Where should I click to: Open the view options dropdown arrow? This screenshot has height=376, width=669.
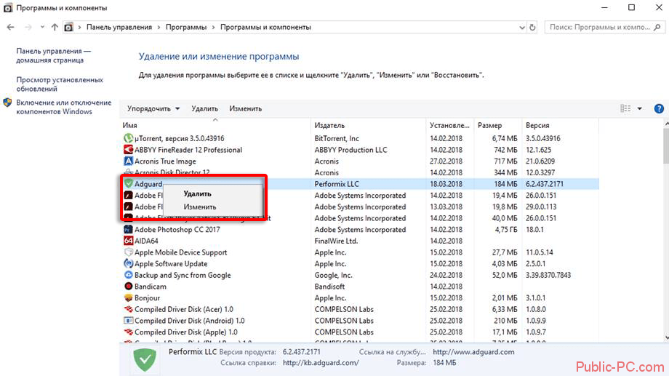(x=640, y=108)
